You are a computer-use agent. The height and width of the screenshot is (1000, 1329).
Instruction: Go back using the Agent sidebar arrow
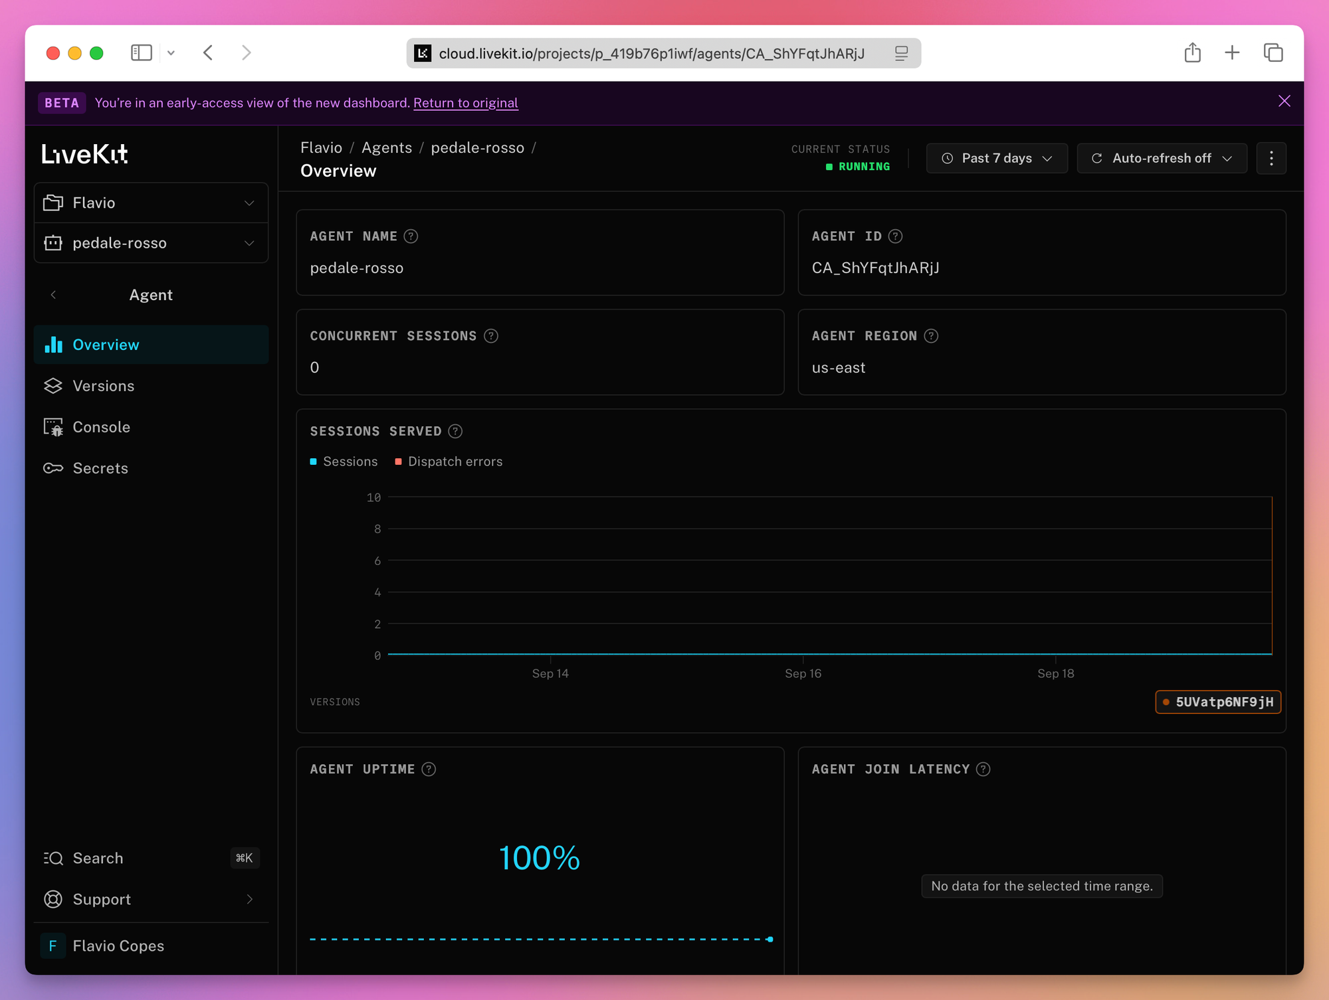pos(54,295)
